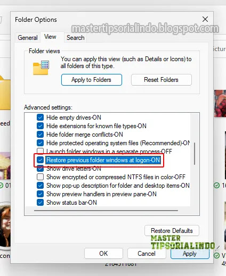The image size is (226, 276).
Task: Uncheck Show preview handlers in preview pane
Action: point(40,194)
